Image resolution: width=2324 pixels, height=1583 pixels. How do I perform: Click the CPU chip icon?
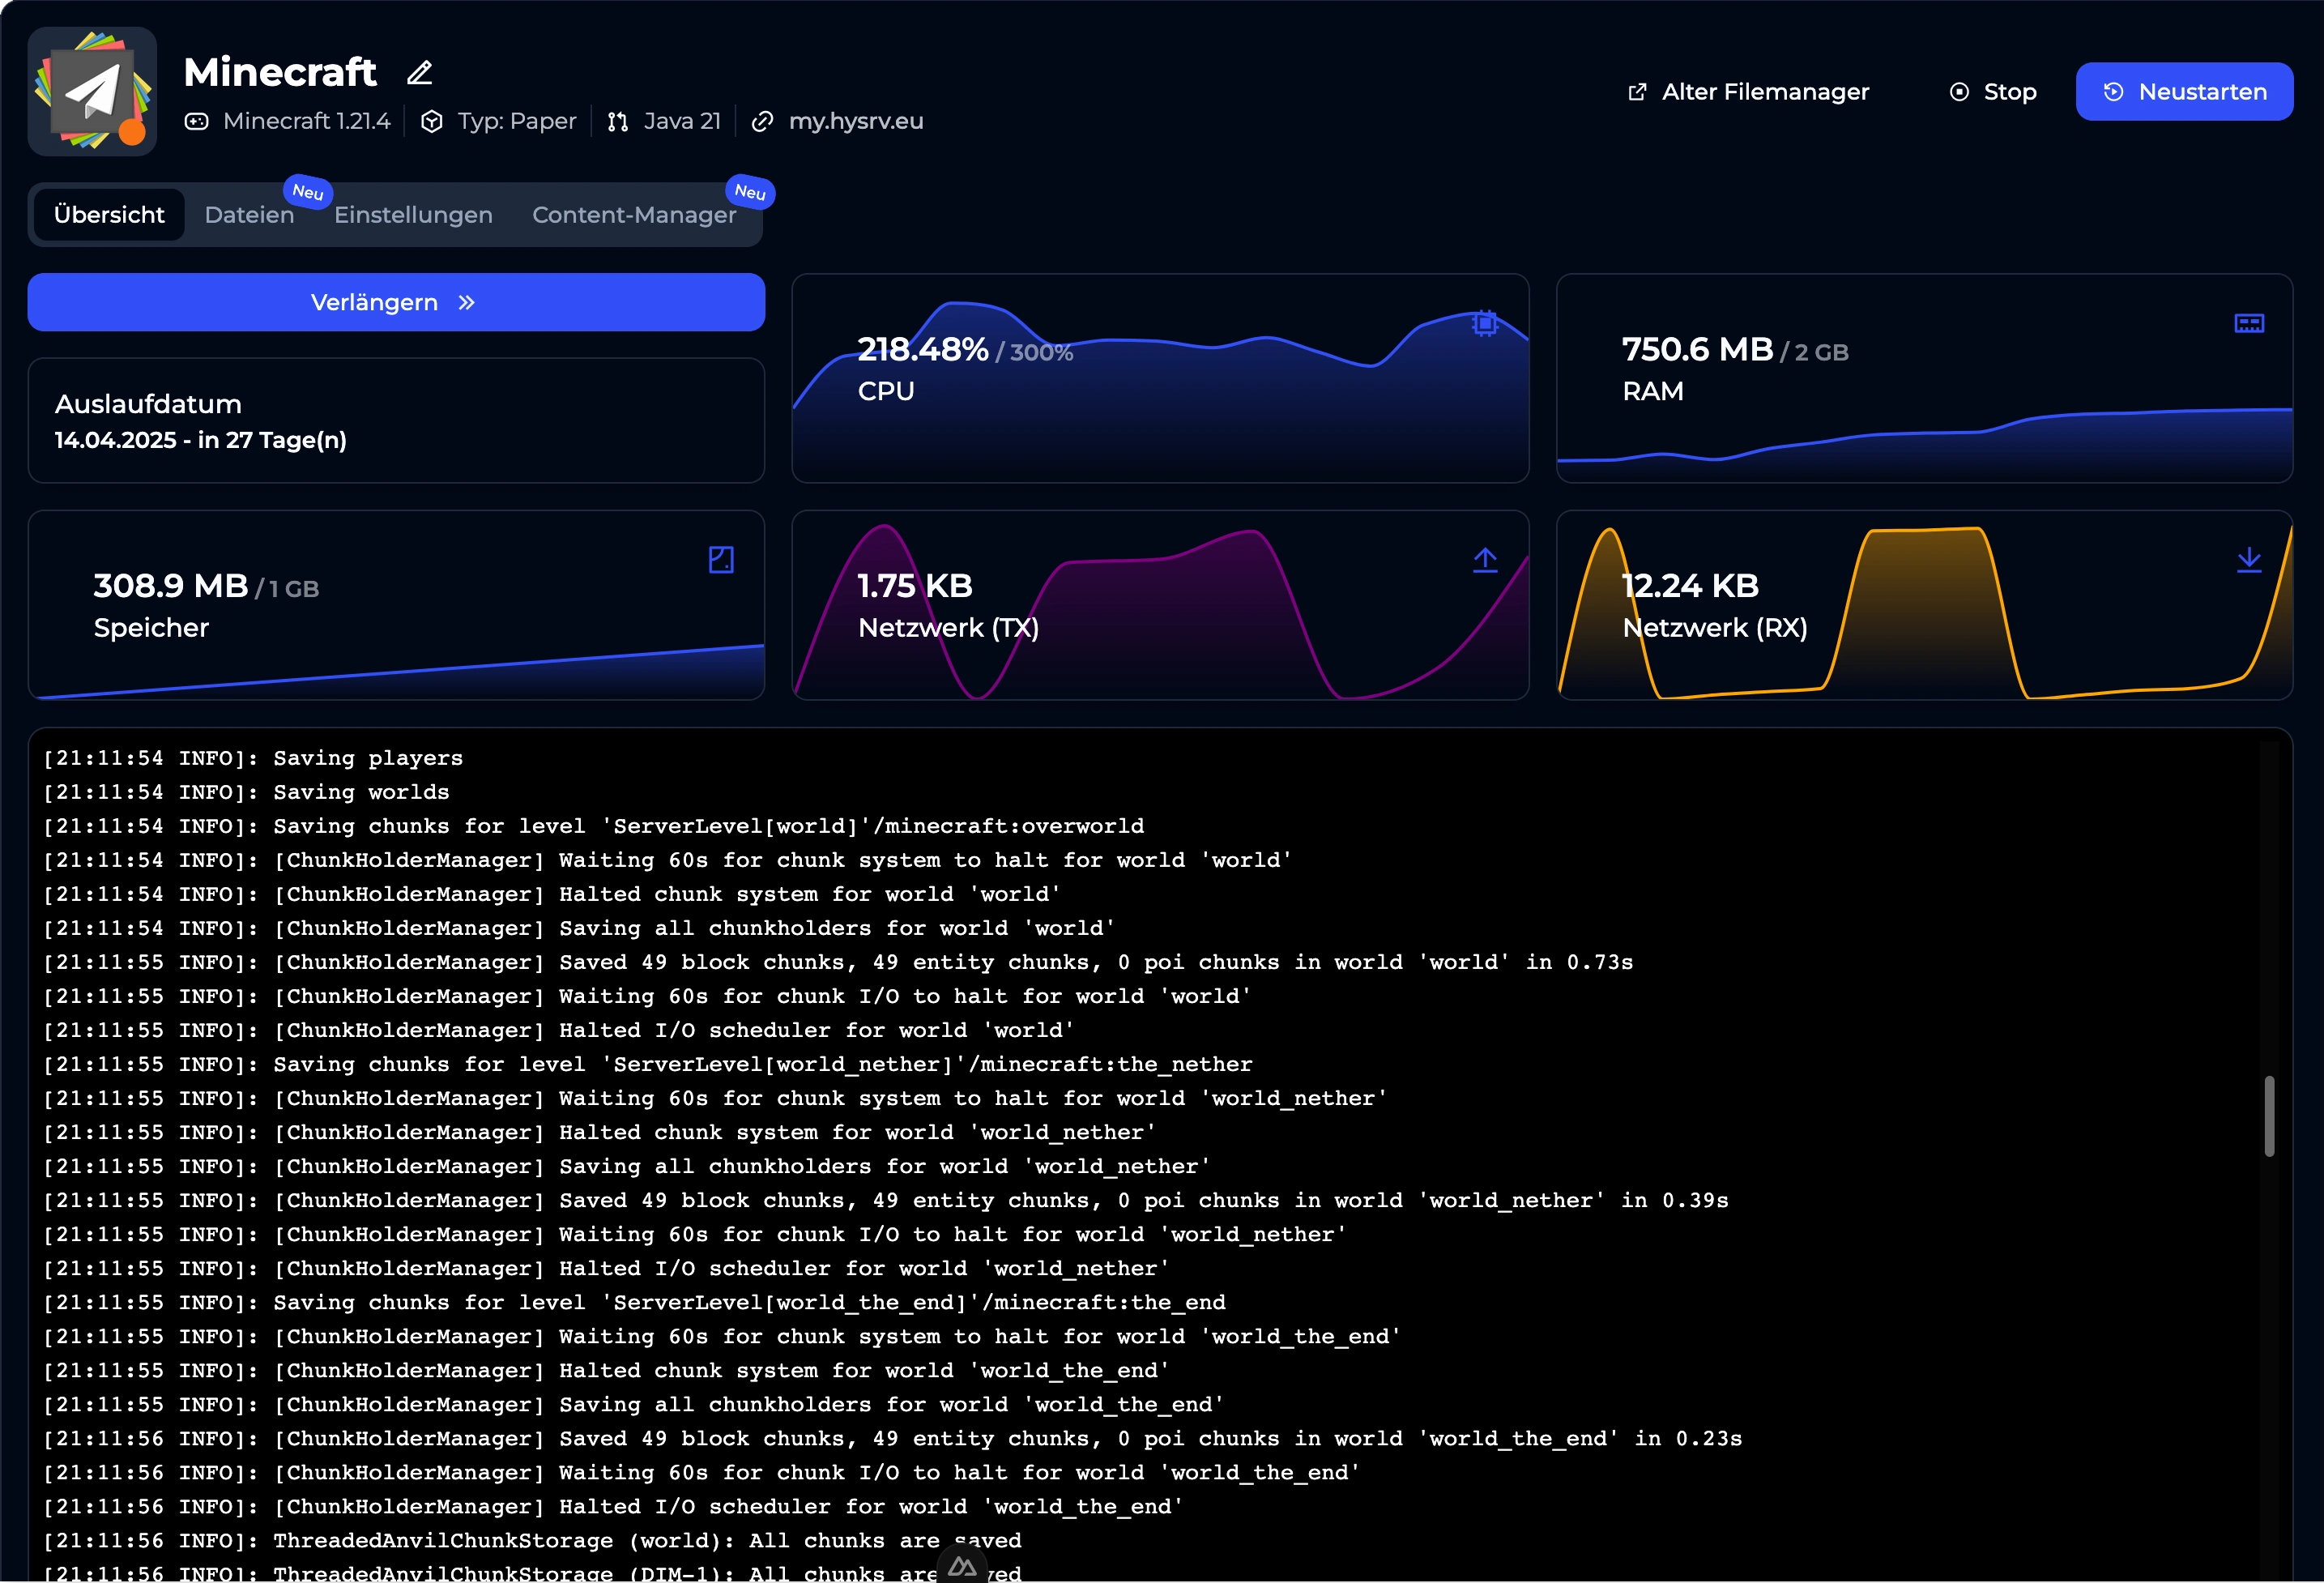click(x=1485, y=323)
